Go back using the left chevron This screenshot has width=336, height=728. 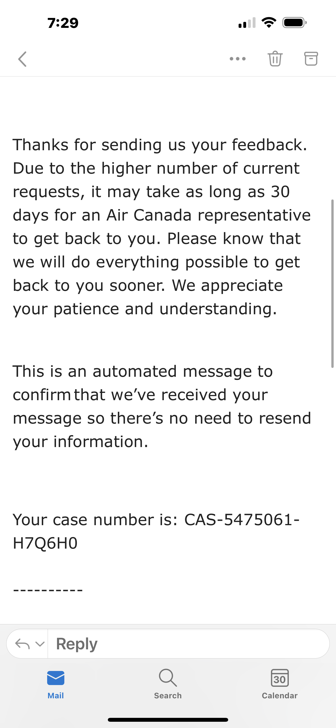(22, 59)
